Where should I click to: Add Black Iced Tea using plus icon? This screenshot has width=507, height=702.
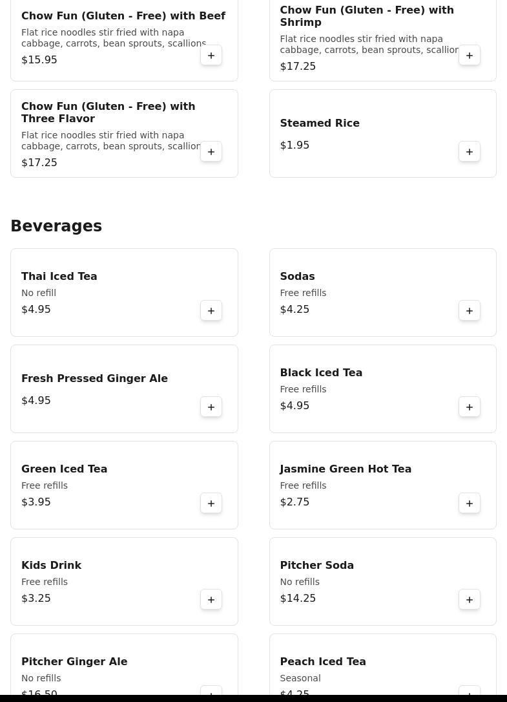tap(470, 407)
